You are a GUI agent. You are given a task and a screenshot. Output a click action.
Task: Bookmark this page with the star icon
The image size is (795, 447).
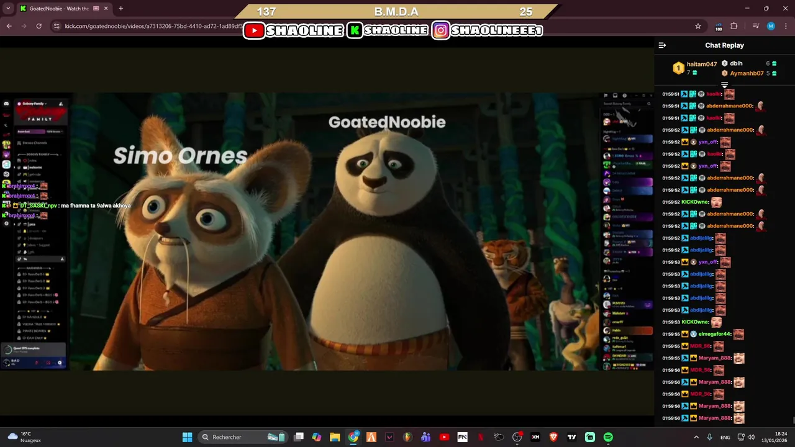(698, 26)
